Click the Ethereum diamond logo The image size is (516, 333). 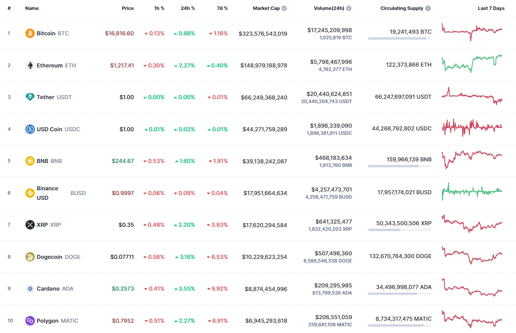[29, 65]
